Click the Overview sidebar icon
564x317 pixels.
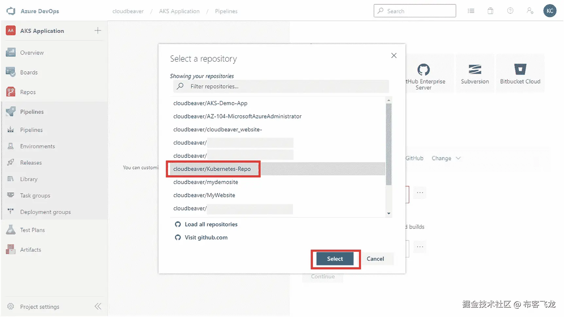[x=11, y=53]
